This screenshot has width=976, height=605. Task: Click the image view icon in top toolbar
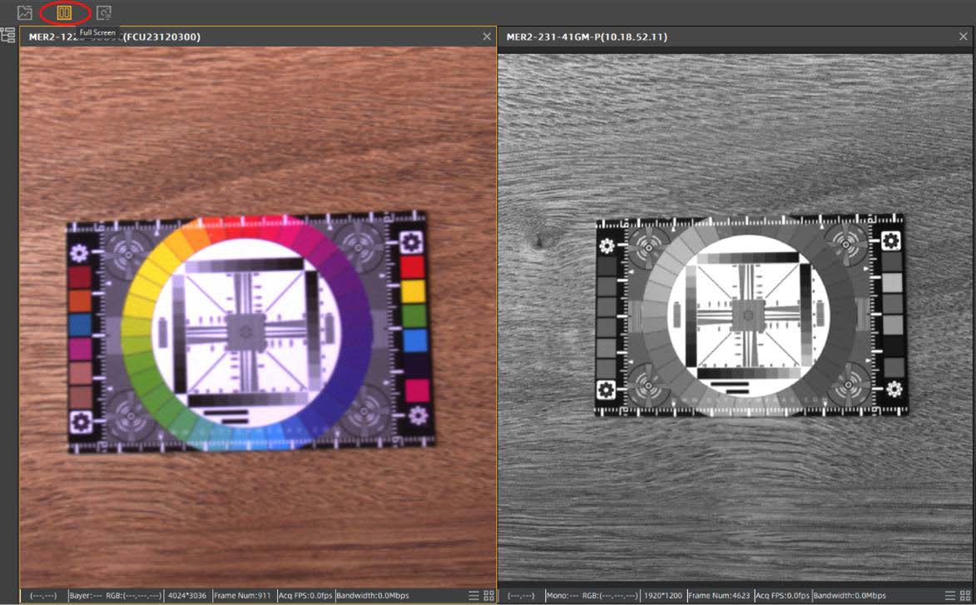click(25, 12)
